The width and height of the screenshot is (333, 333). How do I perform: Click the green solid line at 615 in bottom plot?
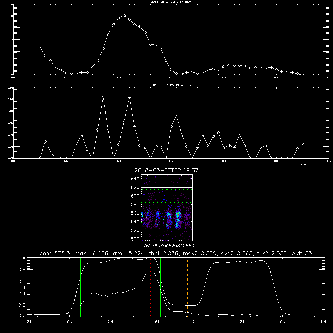click(272, 287)
